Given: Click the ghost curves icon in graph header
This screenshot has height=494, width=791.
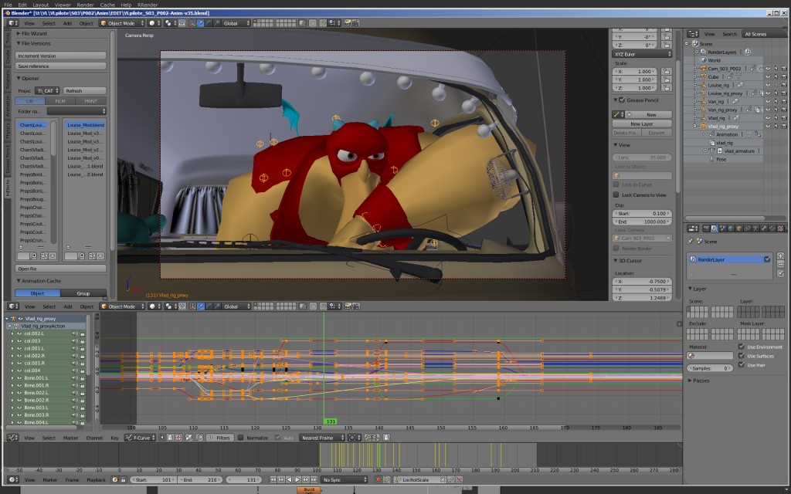Looking at the screenshot, I should [386, 438].
